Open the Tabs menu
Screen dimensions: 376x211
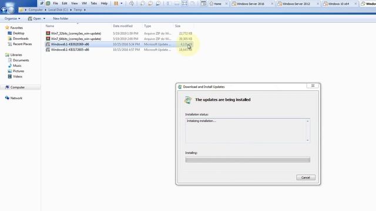coord(93,4)
